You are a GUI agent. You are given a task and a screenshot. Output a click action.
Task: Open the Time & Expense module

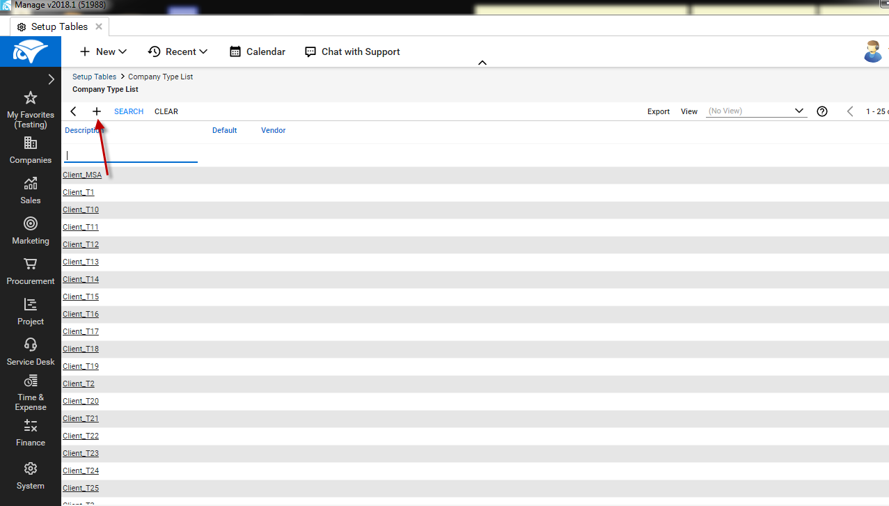(x=31, y=393)
